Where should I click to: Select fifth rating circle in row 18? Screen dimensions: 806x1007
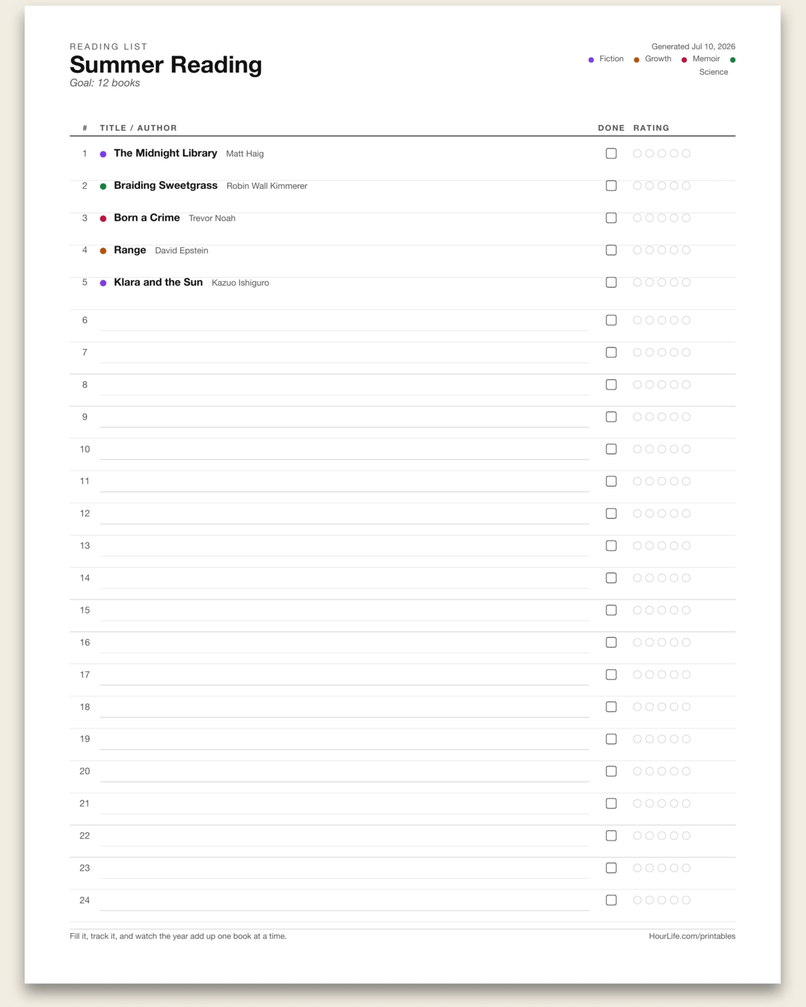point(686,707)
